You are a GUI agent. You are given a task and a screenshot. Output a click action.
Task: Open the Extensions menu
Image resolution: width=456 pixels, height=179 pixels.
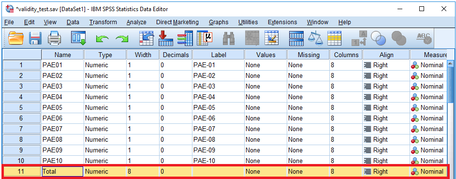point(282,22)
